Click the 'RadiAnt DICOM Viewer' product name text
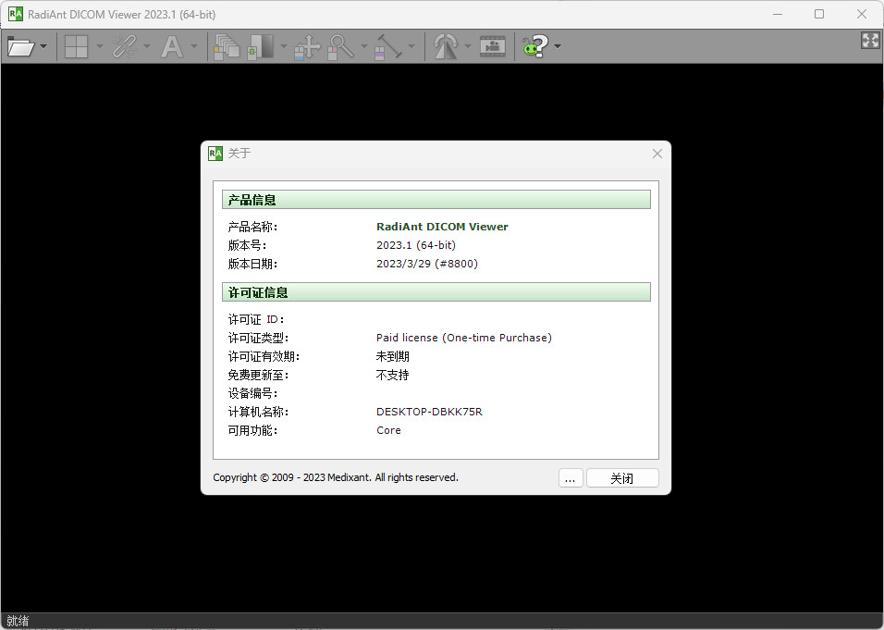This screenshot has height=630, width=884. pyautogui.click(x=442, y=227)
